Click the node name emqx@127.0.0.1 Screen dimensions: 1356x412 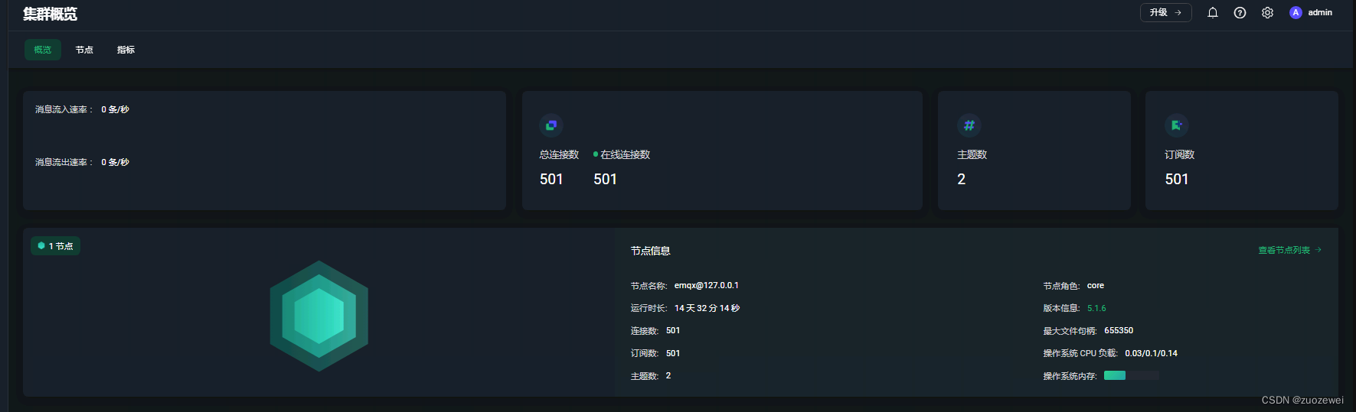click(x=706, y=286)
